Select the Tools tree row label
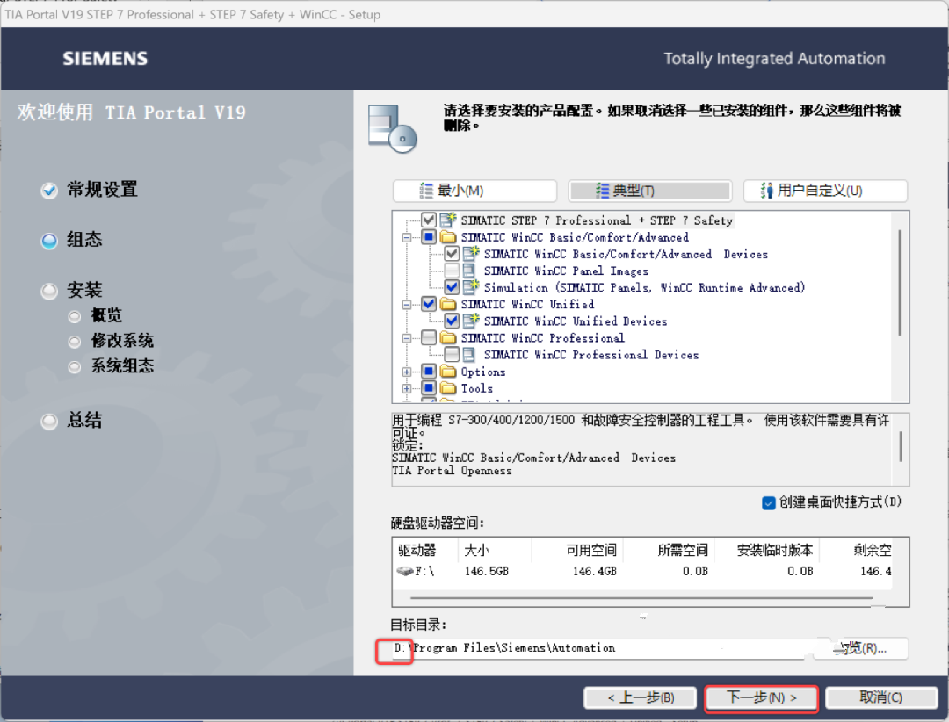The image size is (949, 722). 477,388
